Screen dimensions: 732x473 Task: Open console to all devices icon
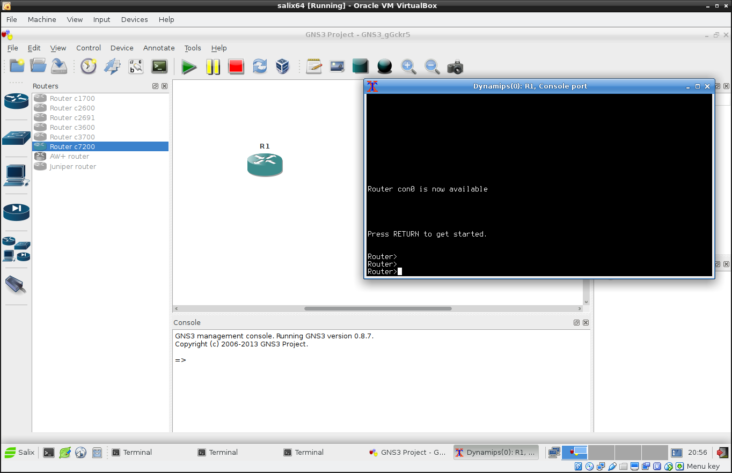(159, 66)
